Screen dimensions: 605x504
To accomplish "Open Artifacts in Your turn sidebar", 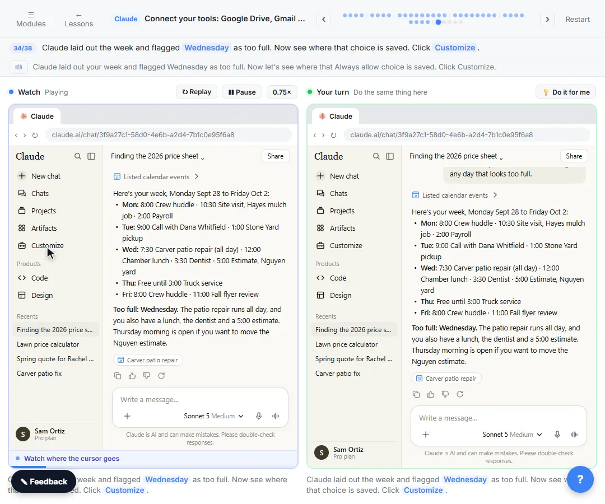I will click(x=342, y=228).
